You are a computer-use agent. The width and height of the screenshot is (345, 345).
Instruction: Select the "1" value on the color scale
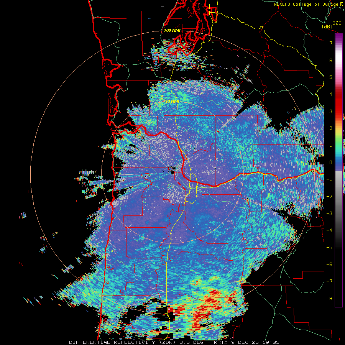331,145
